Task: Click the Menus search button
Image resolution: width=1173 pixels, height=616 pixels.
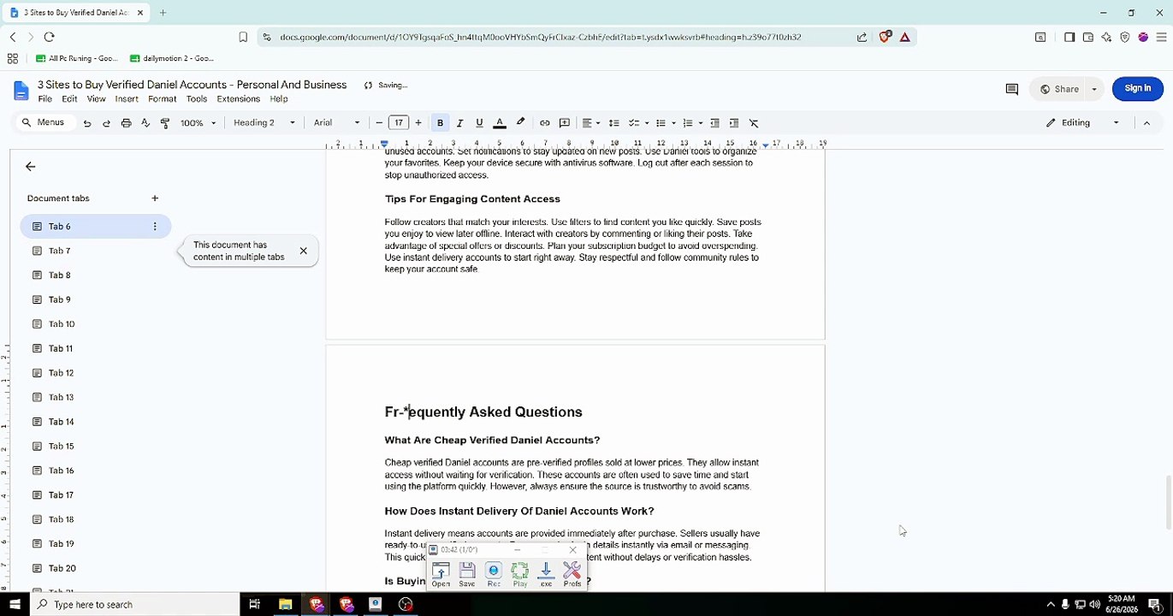Action: pyautogui.click(x=43, y=122)
